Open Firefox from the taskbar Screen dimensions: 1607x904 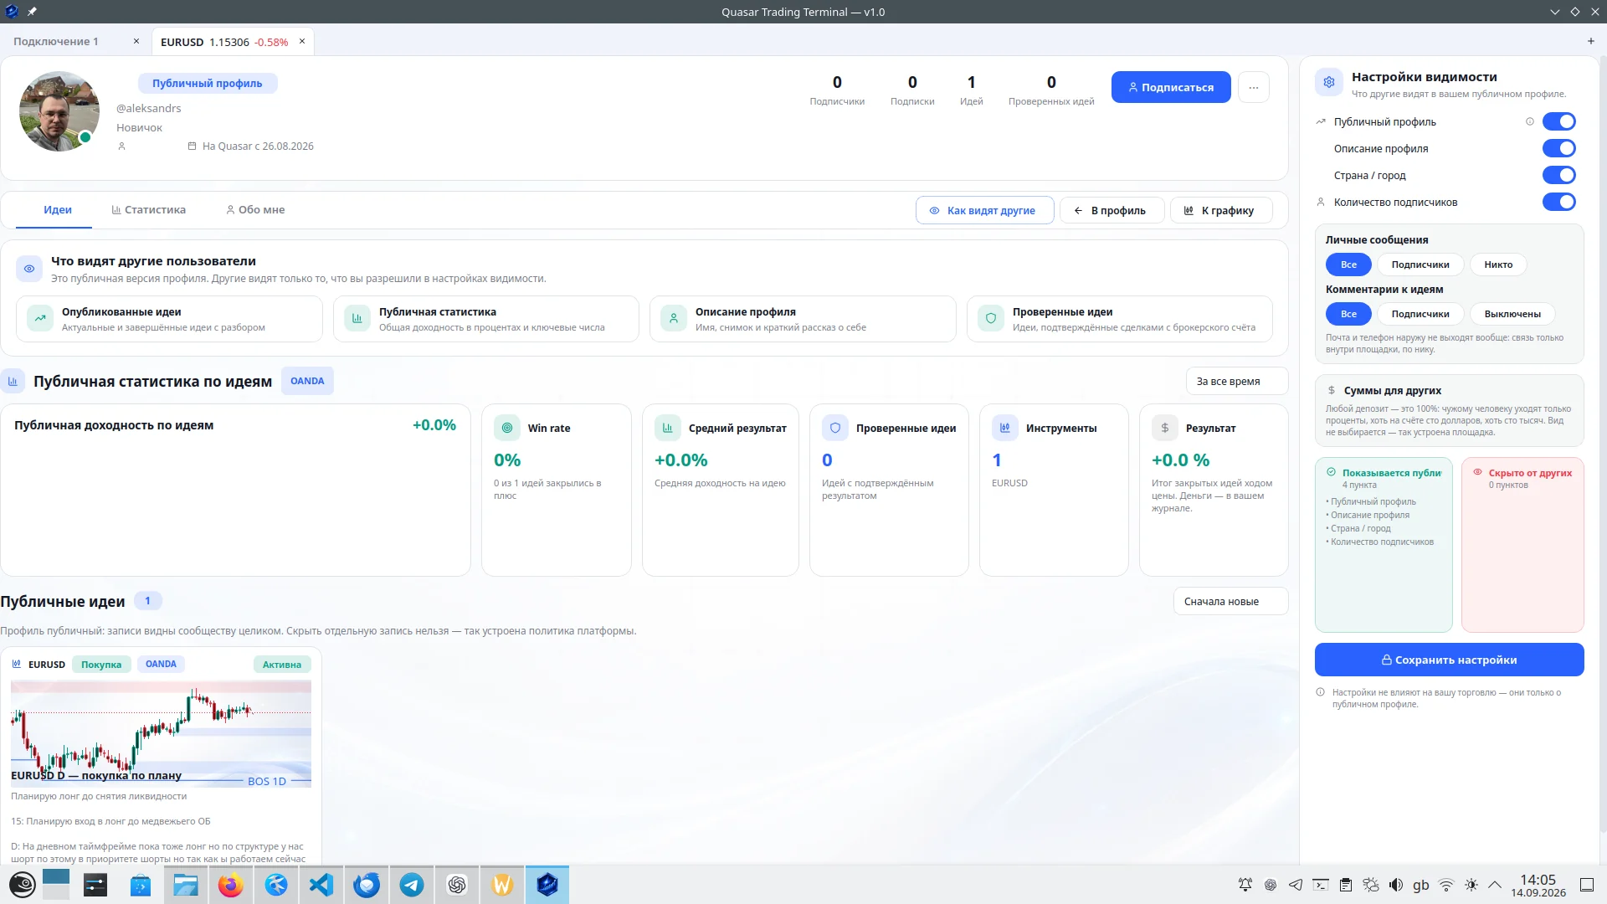click(230, 885)
